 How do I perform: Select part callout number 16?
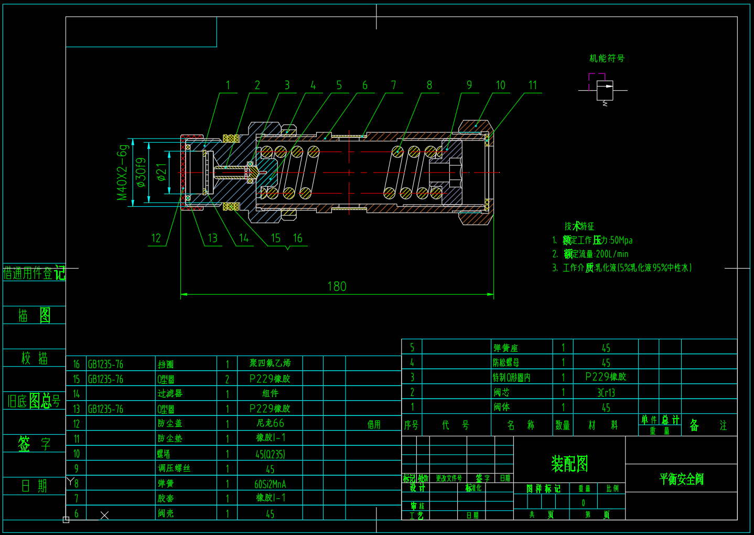click(x=297, y=238)
